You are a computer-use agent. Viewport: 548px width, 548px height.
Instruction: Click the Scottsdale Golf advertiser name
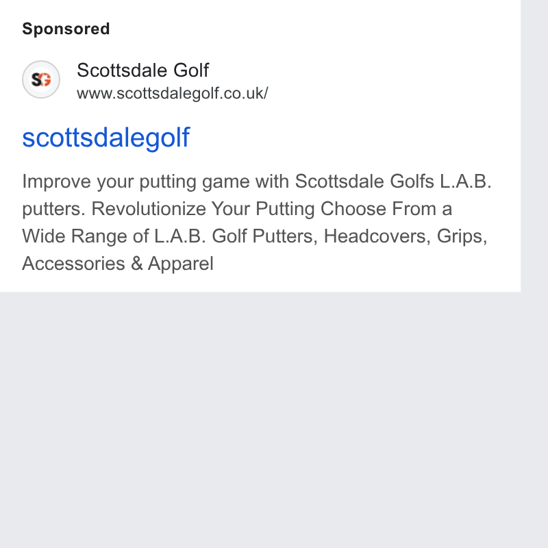click(x=142, y=71)
